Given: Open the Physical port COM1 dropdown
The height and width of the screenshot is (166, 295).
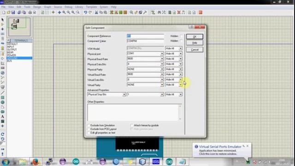Looking at the screenshot, I should [x=162, y=53].
